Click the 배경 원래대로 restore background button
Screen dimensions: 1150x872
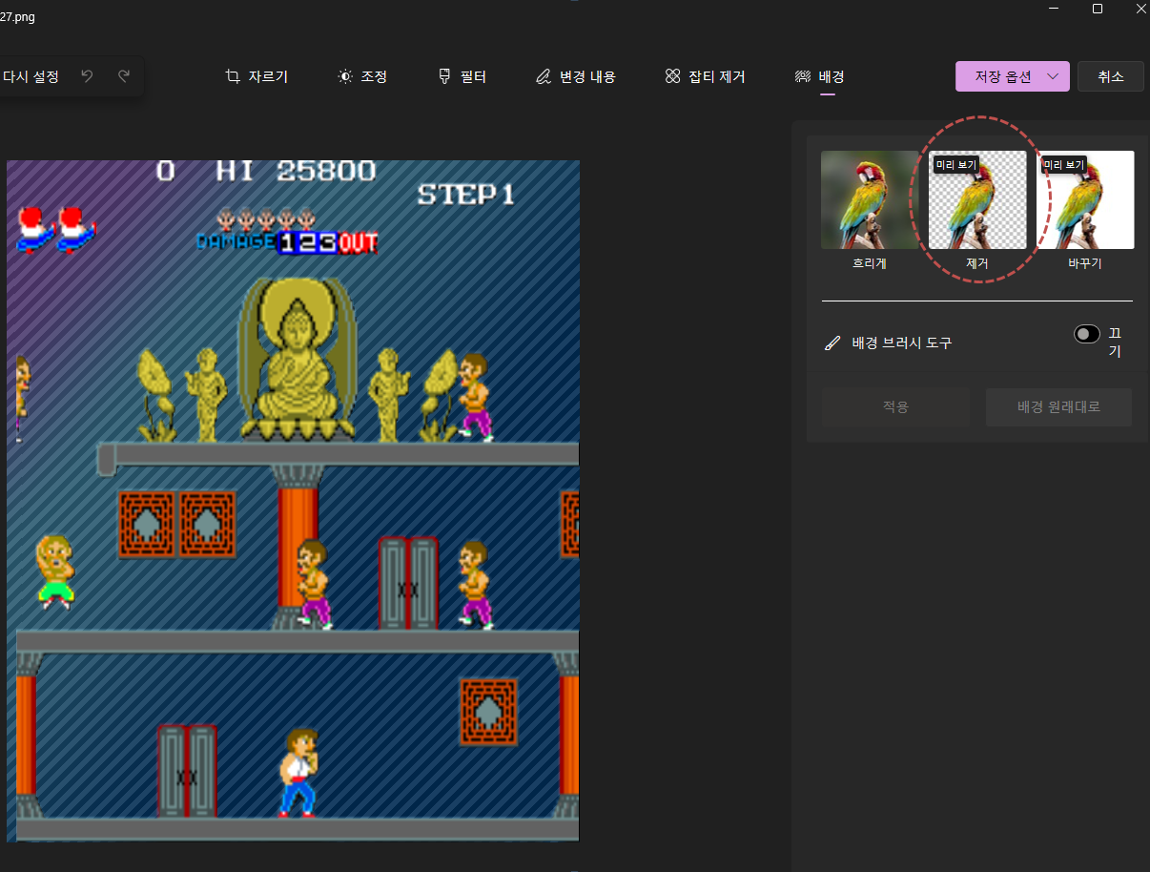(x=1058, y=406)
